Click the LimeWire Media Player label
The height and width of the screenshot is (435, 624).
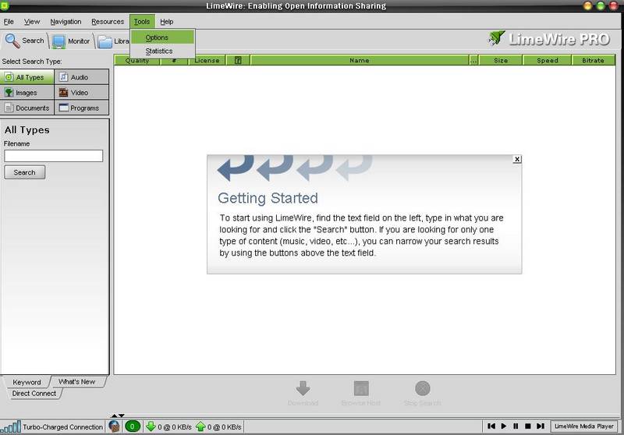tap(583, 426)
